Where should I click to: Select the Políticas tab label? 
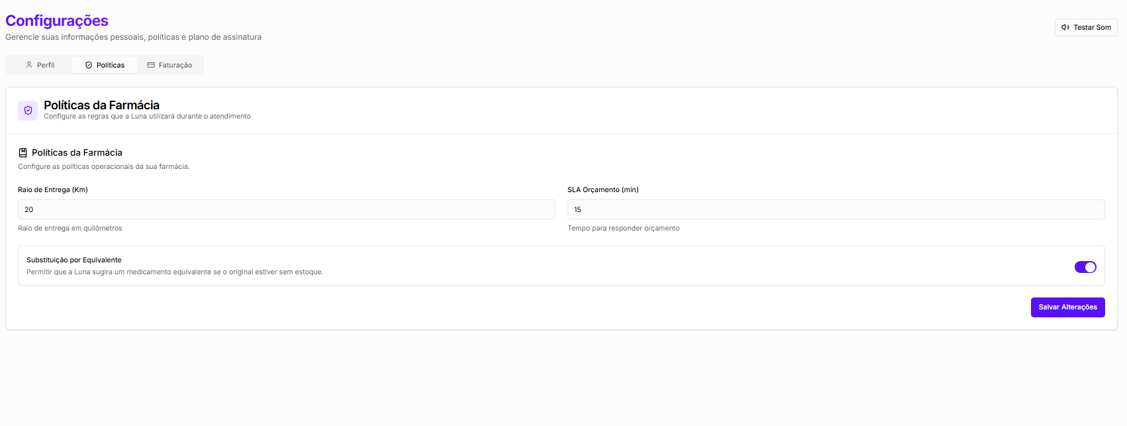(x=110, y=65)
